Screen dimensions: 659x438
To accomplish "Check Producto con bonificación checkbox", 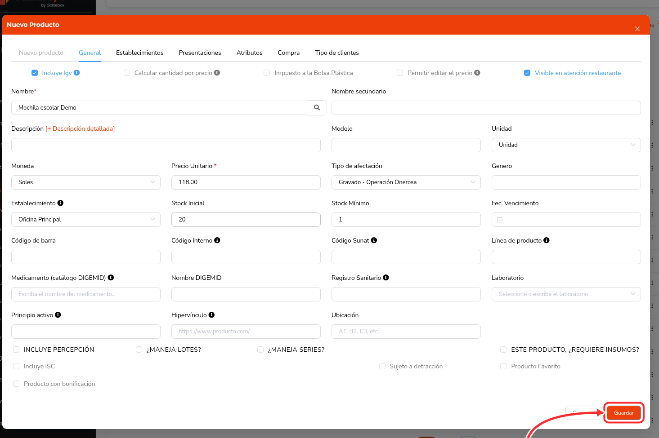I will click(16, 384).
